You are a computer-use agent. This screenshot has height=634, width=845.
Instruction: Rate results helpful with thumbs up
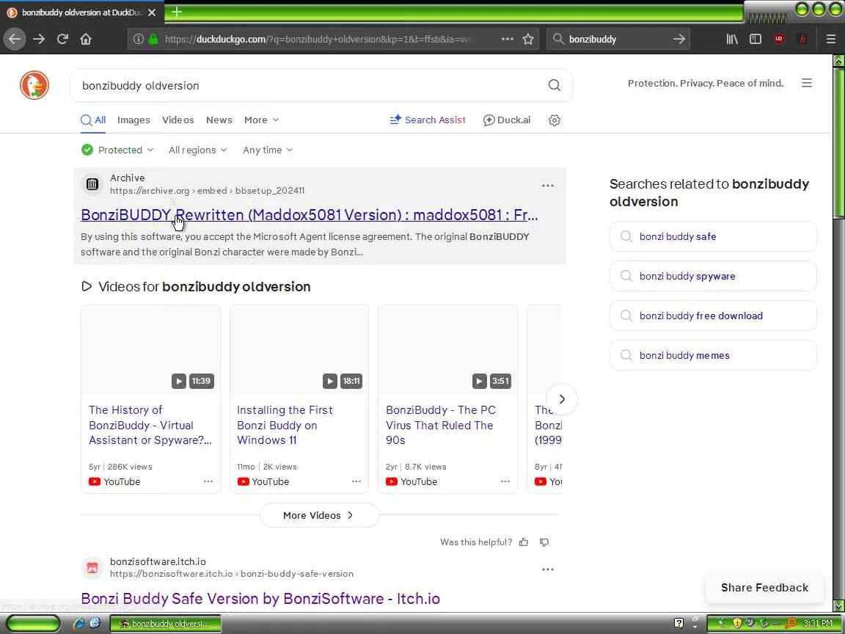pos(524,542)
